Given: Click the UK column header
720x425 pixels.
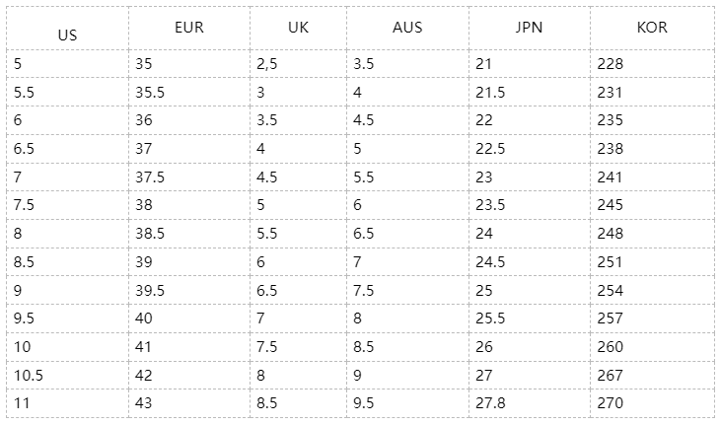Looking at the screenshot, I should coord(298,28).
